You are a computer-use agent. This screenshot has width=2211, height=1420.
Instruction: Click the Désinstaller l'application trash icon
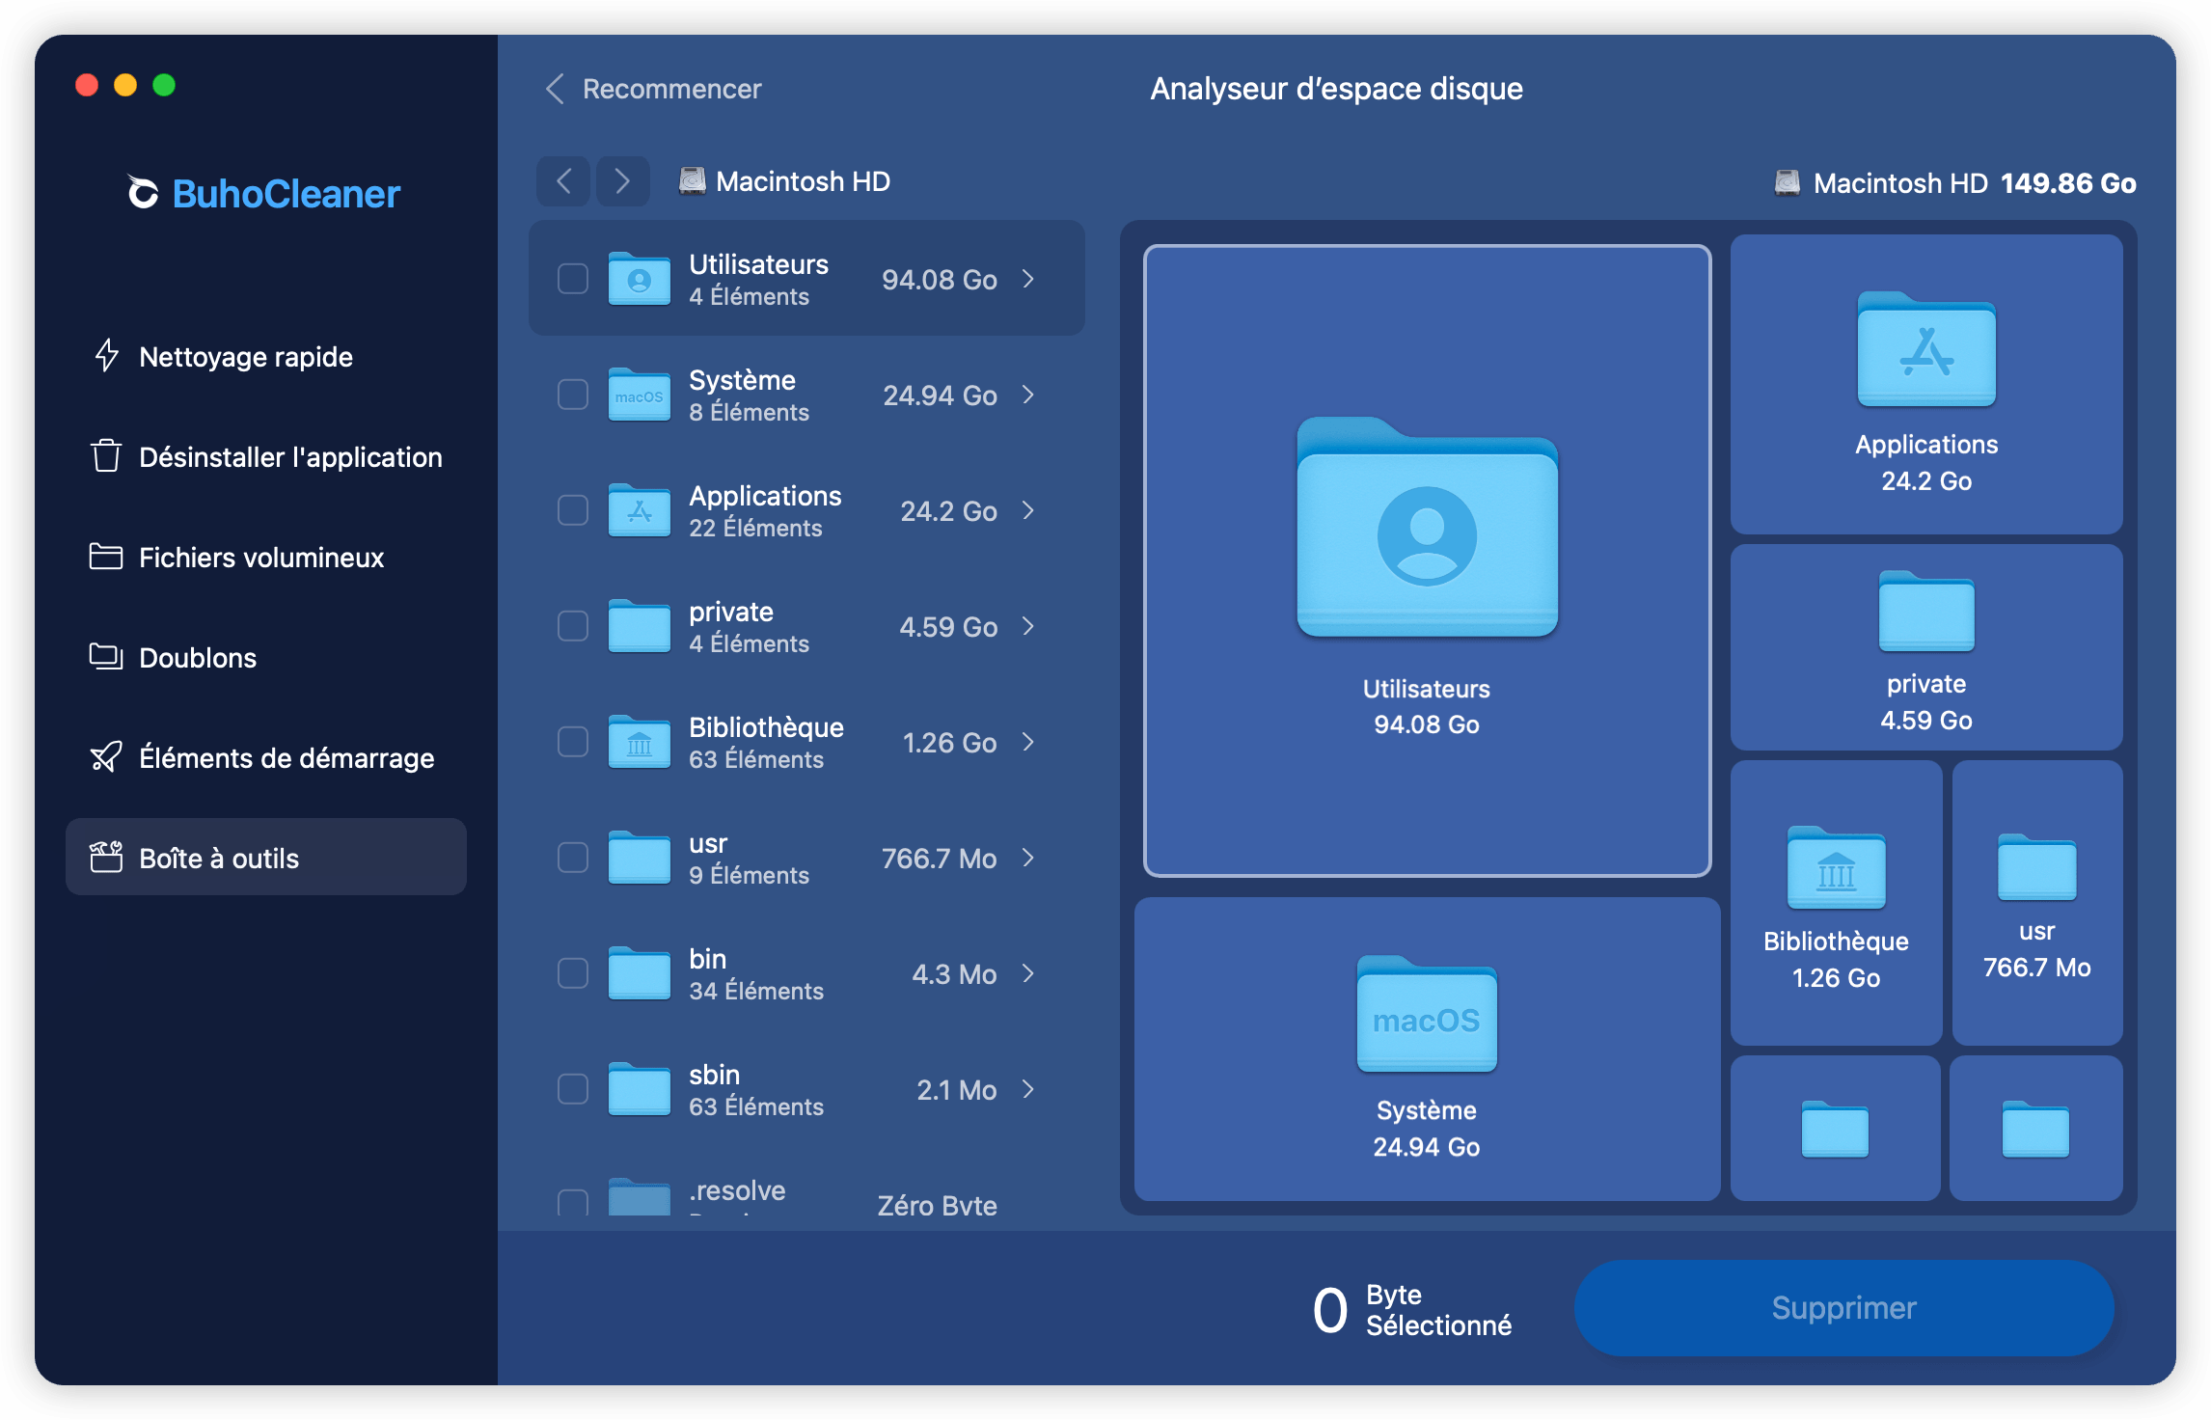coord(106,456)
